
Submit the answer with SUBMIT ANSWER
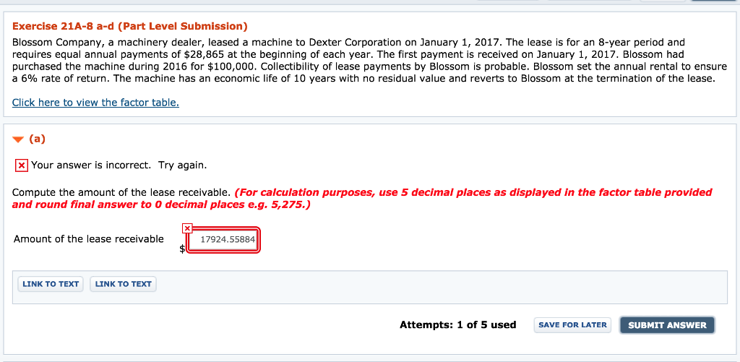pos(667,325)
